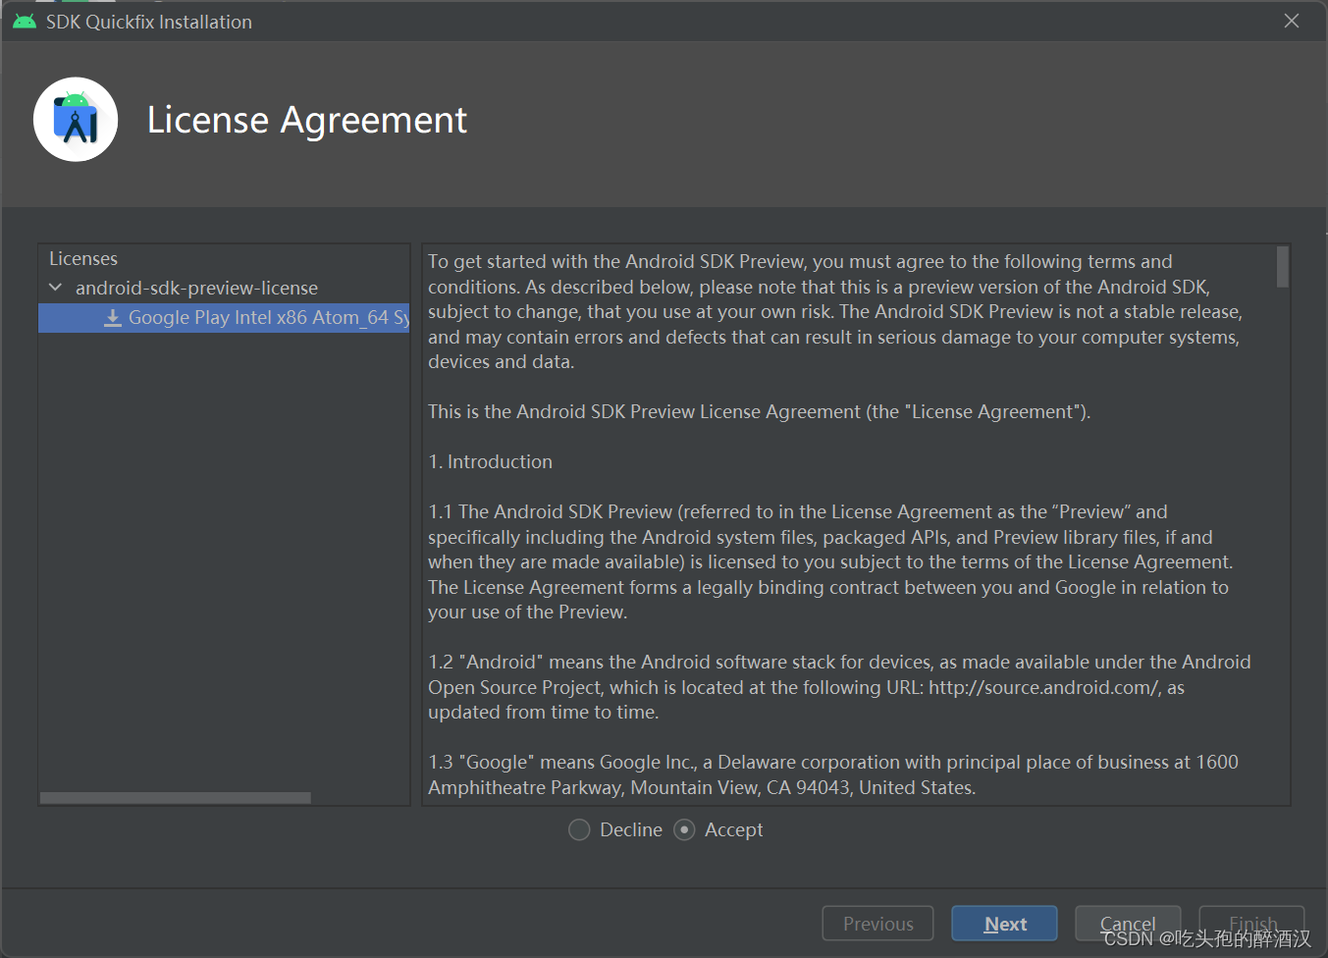Click the Finish button
The image size is (1328, 958).
pyautogui.click(x=1252, y=924)
